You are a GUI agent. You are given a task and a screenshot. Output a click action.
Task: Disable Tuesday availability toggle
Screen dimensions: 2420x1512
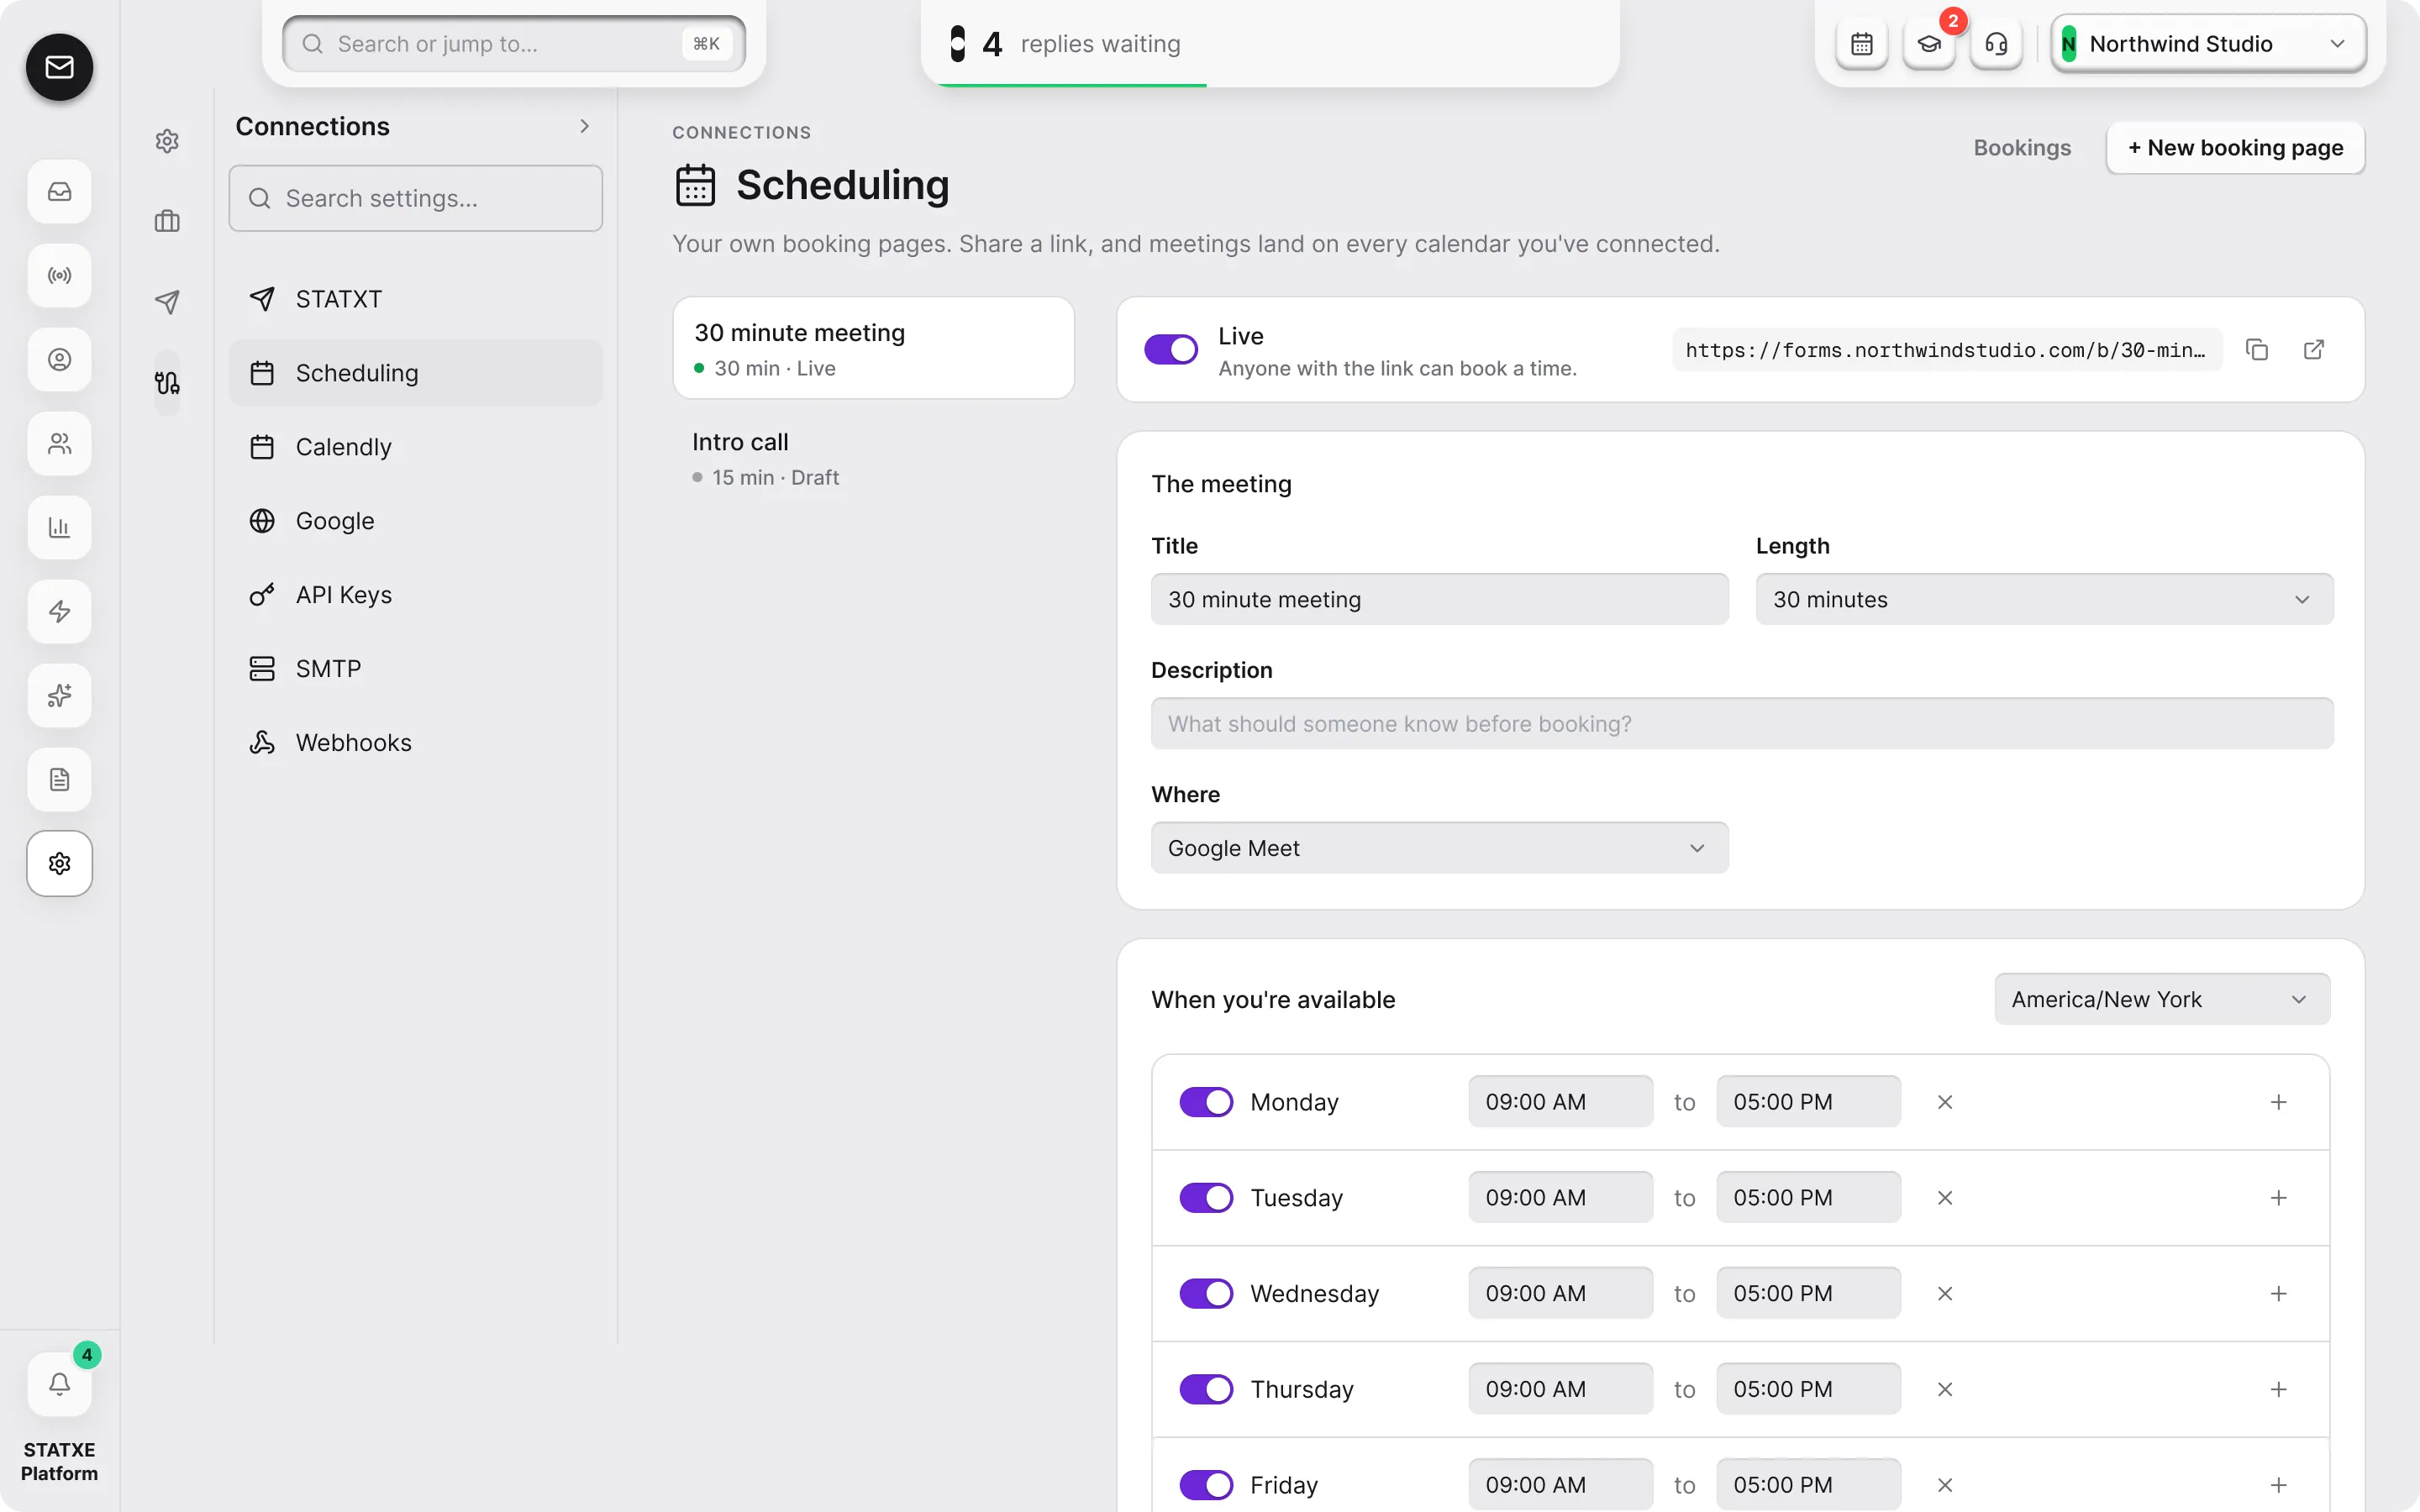(1206, 1198)
